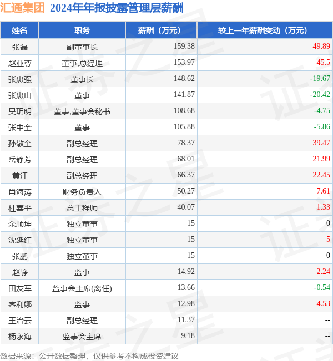Click the red change value 39.47
The image size is (333, 361).
click(x=321, y=143)
